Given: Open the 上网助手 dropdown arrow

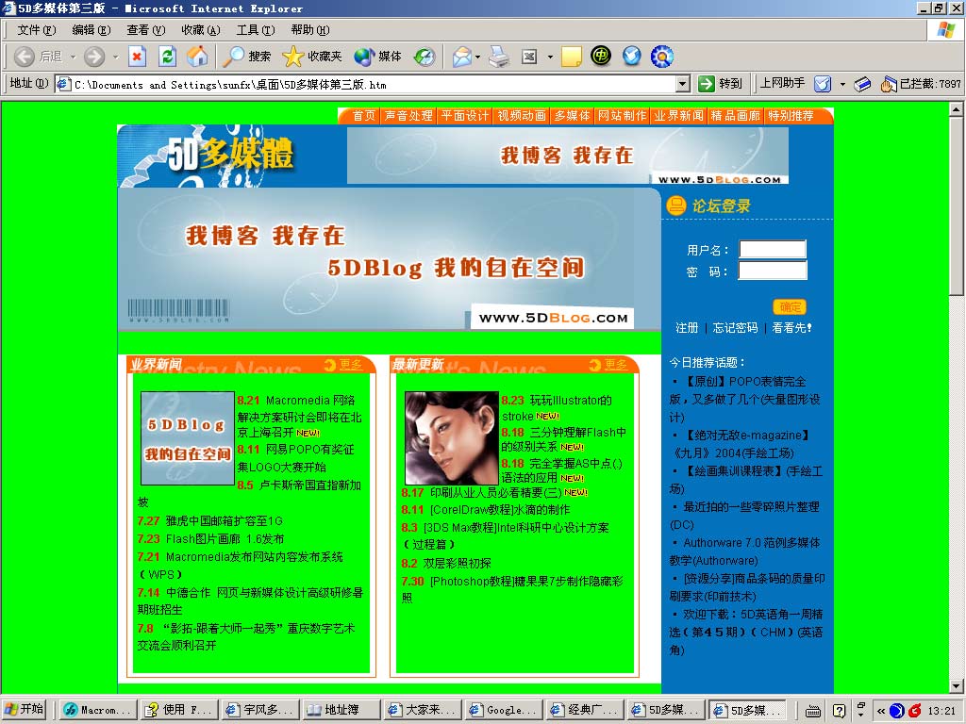Looking at the screenshot, I should coord(842,84).
